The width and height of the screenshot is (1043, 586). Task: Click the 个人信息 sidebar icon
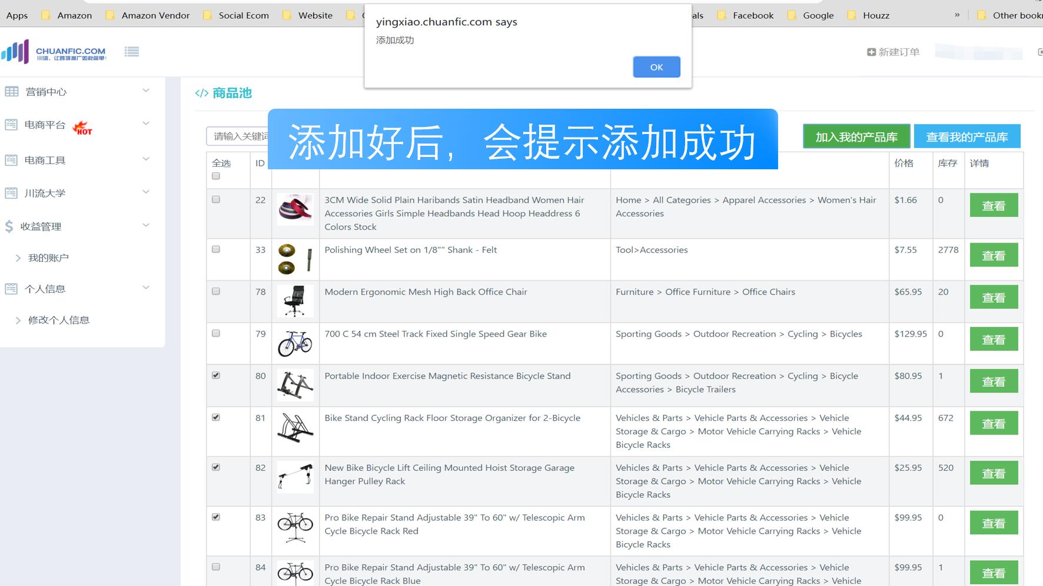11,289
